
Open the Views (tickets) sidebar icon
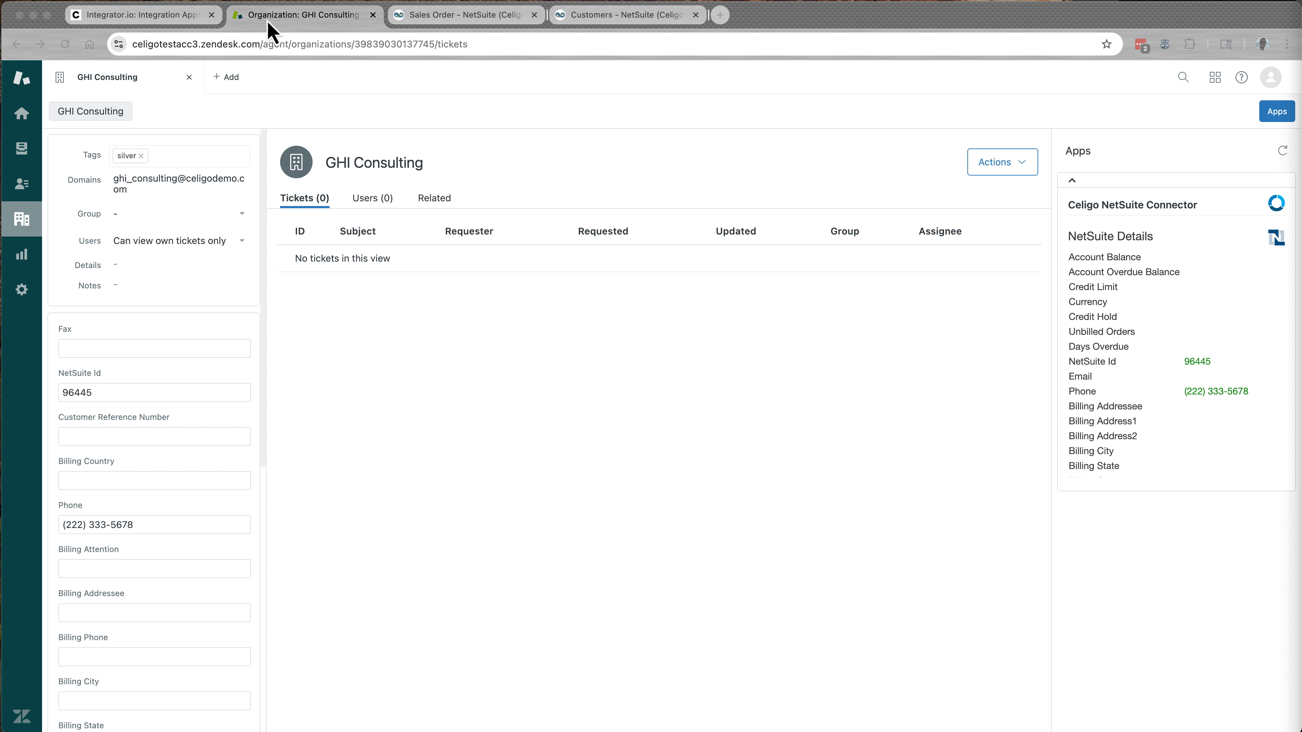click(x=22, y=148)
